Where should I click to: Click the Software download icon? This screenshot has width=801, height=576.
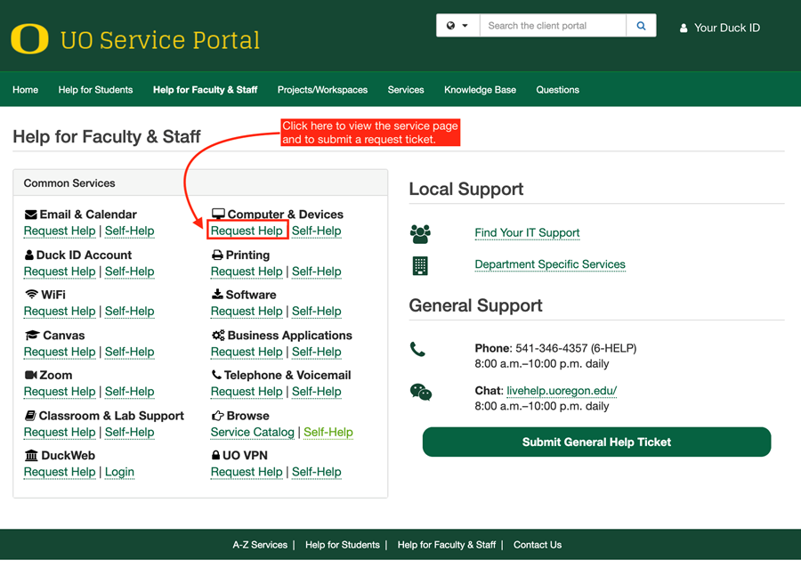click(217, 294)
